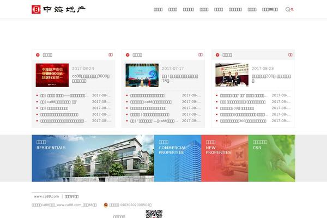Open the COMMERCIAL PROPERTIES blue tile
Screen dimensions: 327x218
178,158
